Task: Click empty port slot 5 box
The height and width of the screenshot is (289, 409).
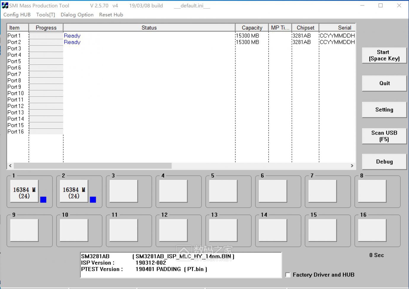Action: 223,191
